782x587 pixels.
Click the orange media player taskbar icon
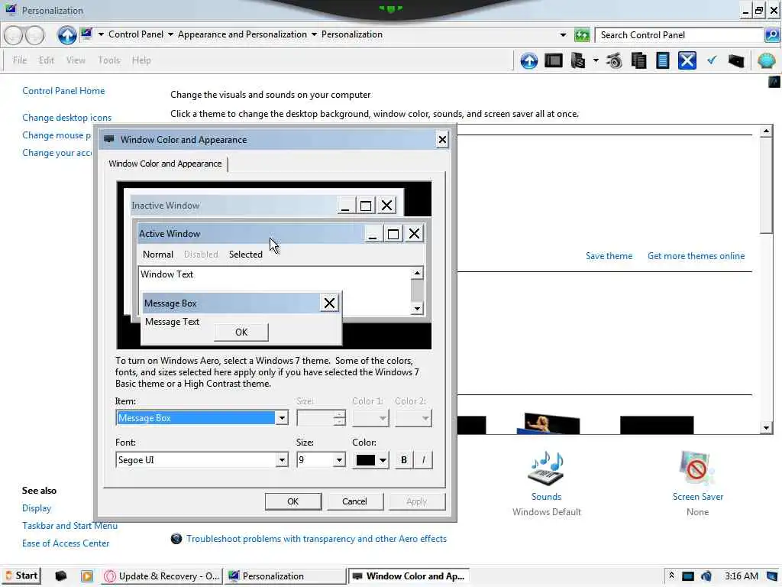[x=87, y=576]
